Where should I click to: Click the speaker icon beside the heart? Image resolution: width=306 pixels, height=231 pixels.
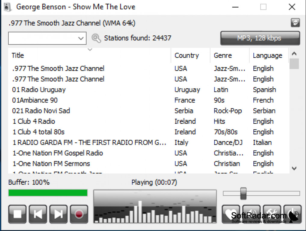(251, 214)
